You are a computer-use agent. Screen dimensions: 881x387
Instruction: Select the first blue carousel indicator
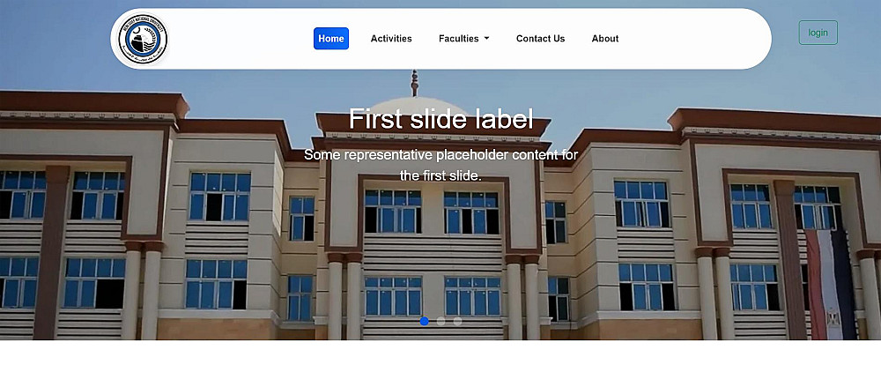[x=425, y=321]
